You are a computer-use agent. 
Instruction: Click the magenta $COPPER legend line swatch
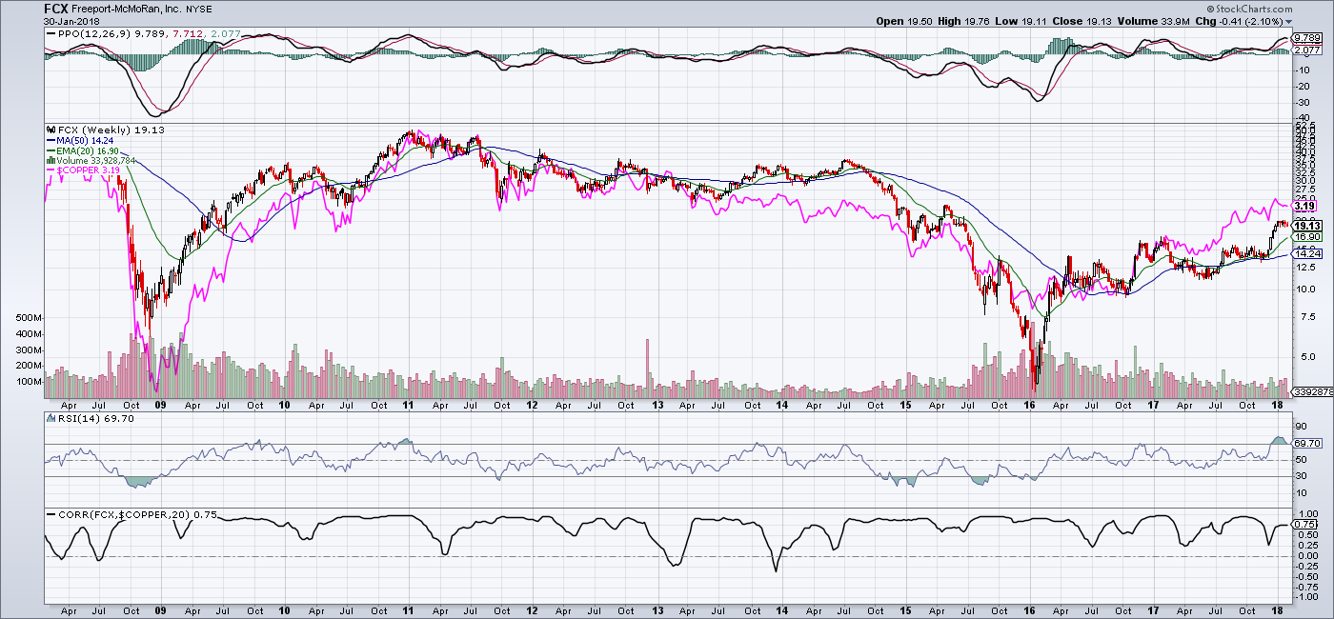[50, 170]
